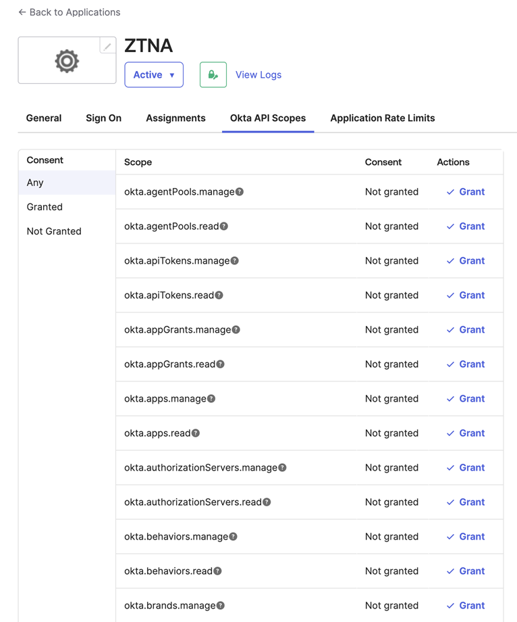Open the Sign On tab
517x622 pixels.
pyautogui.click(x=103, y=118)
